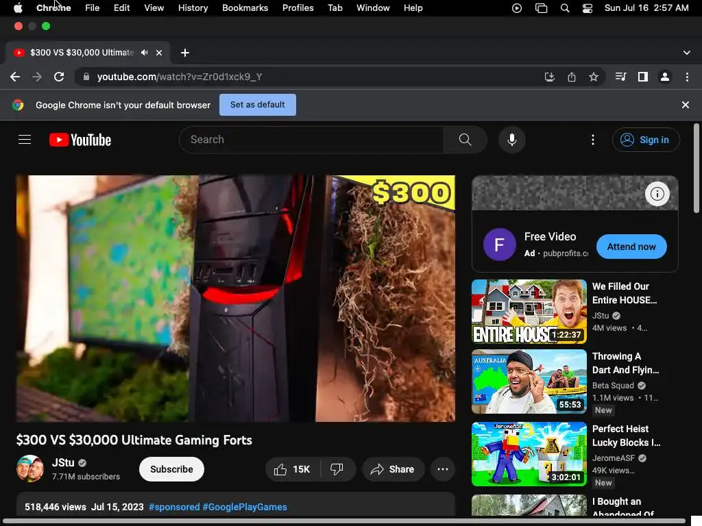
Task: Open media controls in Chrome toolbar
Action: coord(620,77)
